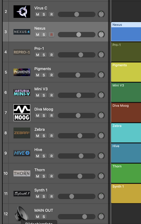Screen dimensions: 141x224
Task: Mute the Pro-1 track
Action: (x=37, y=55)
